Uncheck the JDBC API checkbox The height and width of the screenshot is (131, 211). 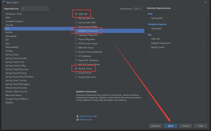(x=76, y=14)
